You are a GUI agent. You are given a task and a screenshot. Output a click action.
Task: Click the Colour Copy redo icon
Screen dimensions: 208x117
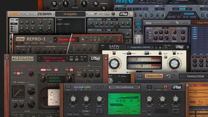[102, 87]
